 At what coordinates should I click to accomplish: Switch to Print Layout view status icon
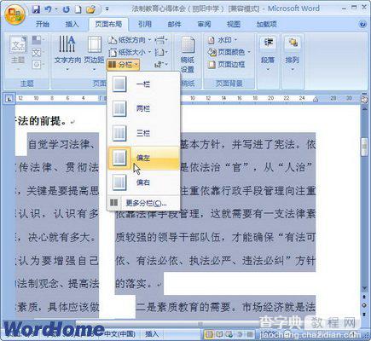point(210,334)
